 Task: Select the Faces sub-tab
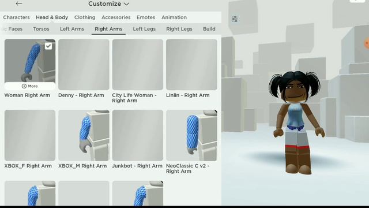(x=13, y=29)
